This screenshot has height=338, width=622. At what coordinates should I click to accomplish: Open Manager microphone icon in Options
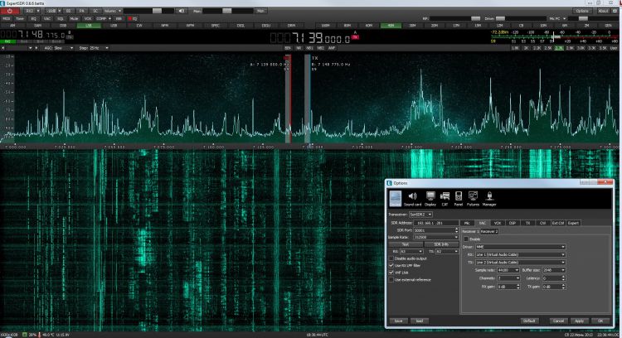[489, 199]
